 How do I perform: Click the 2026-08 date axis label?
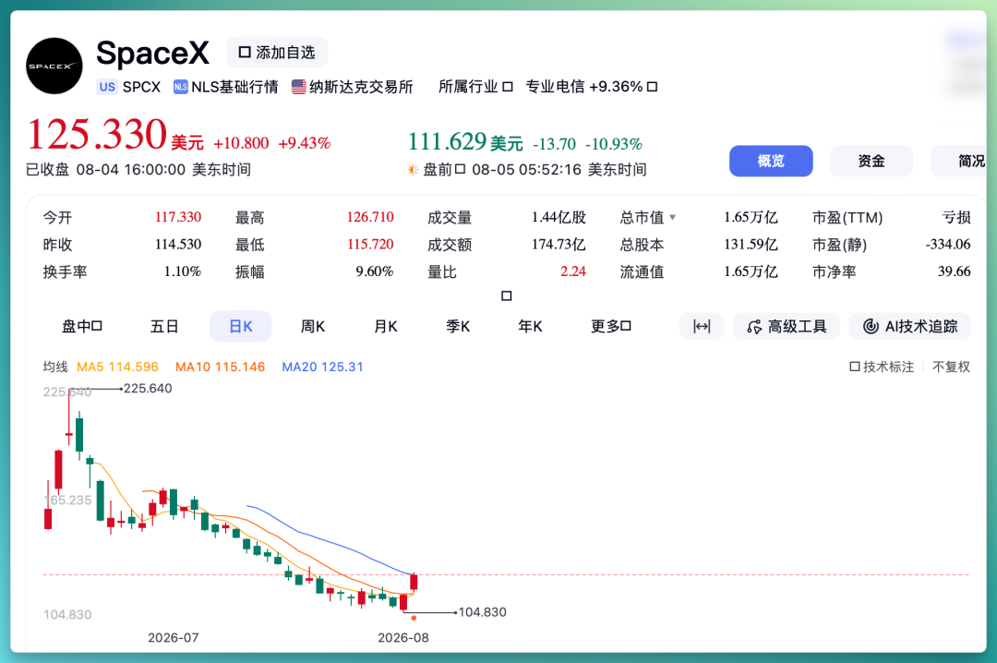pos(403,637)
